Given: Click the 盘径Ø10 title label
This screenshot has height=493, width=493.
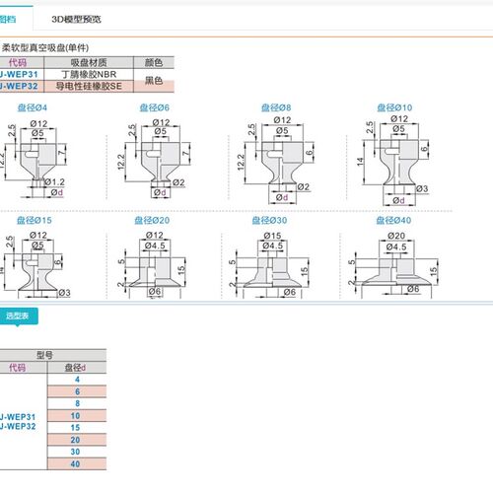Looking at the screenshot, I should (394, 107).
